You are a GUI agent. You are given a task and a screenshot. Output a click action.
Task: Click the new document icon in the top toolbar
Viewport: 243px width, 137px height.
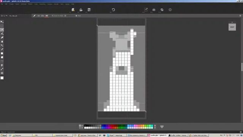pos(73,10)
